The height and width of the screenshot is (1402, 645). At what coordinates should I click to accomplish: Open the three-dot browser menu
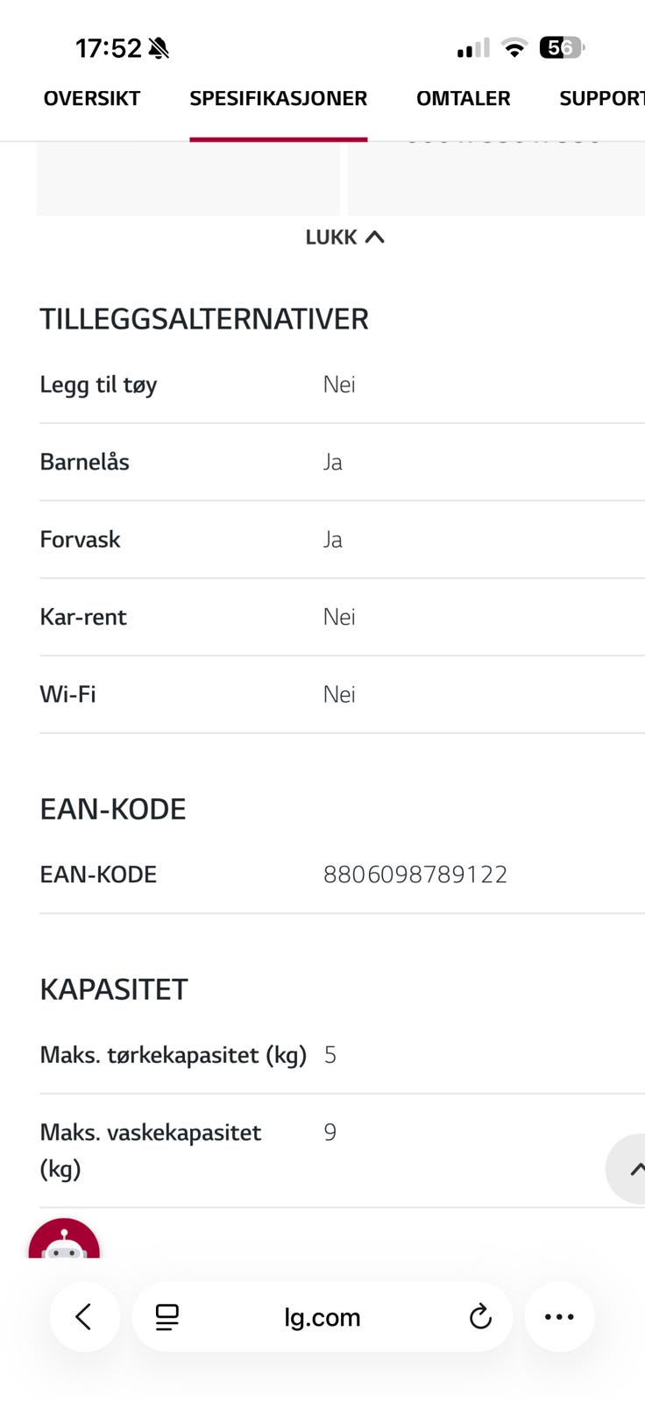[559, 1316]
